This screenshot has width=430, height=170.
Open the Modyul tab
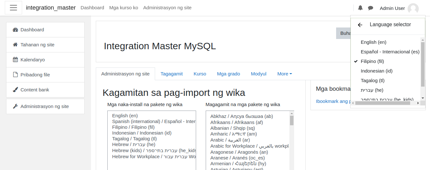click(x=259, y=74)
